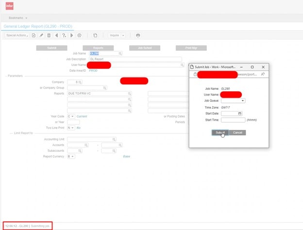
Task: Open the Accounting Unit lookup icon
Action: 114,139
